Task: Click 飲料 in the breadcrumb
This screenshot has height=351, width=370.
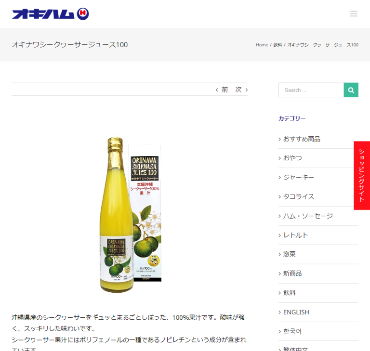Action: point(277,45)
